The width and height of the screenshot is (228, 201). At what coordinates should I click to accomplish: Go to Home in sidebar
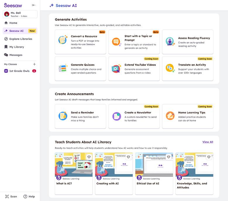[20, 23]
